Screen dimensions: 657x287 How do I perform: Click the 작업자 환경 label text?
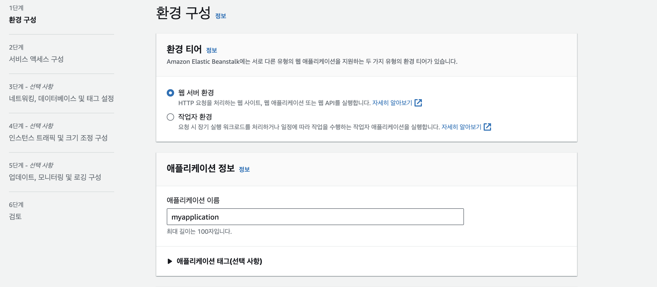coord(195,117)
